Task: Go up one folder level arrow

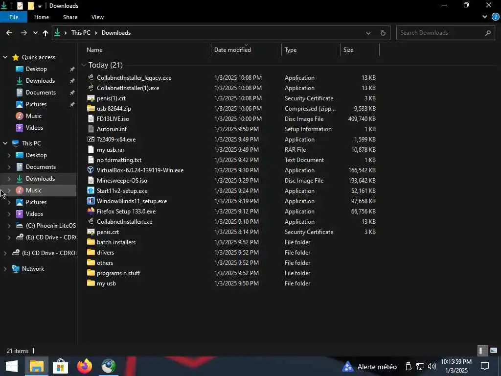Action: click(x=46, y=33)
